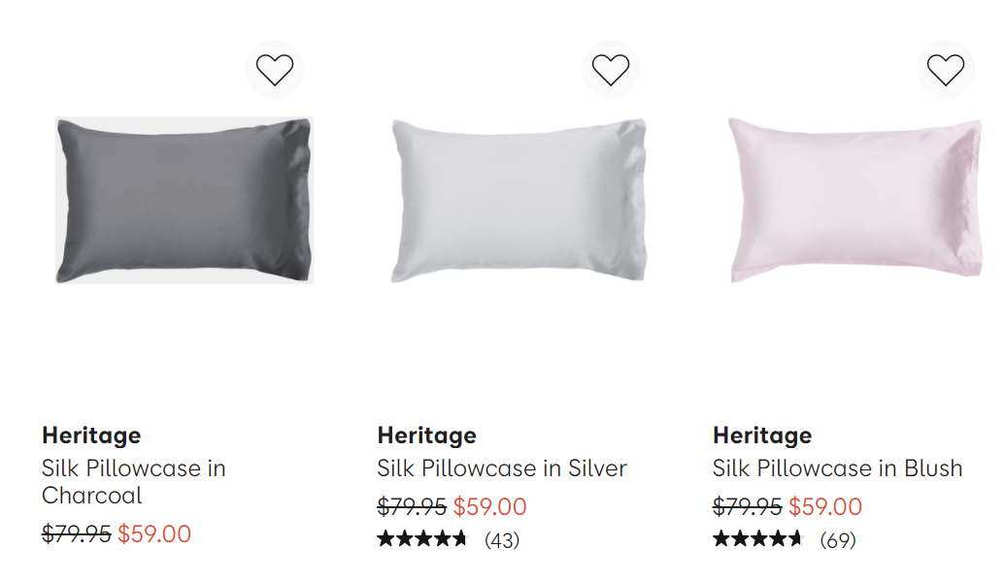Add Silver pillowcase to wishlist heart

(x=610, y=69)
